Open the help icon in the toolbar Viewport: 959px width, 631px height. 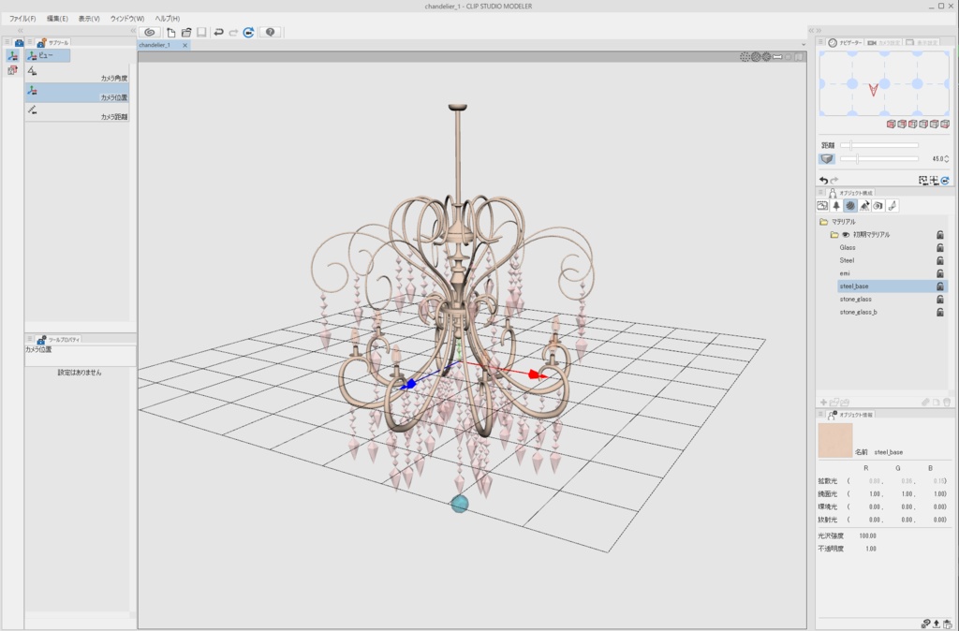(272, 32)
